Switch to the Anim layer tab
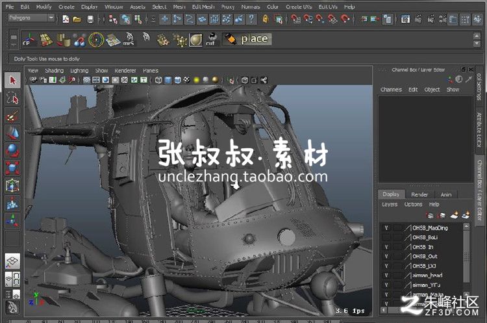 446,194
